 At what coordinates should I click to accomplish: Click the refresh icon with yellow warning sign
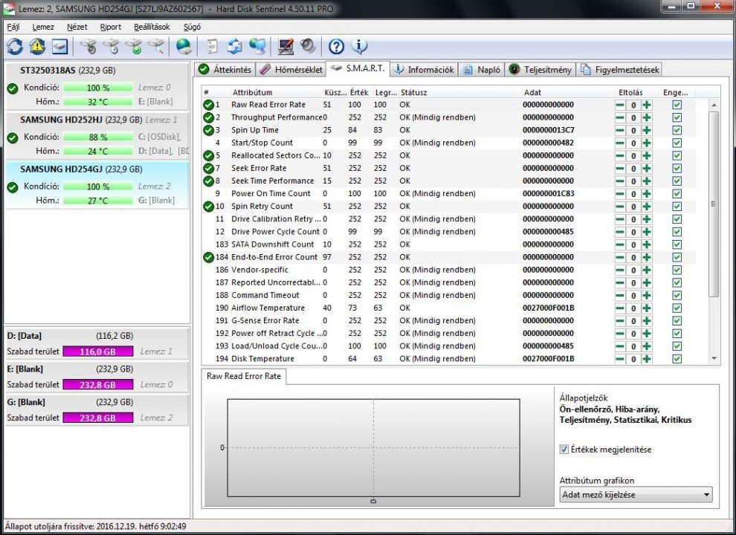tap(38, 47)
